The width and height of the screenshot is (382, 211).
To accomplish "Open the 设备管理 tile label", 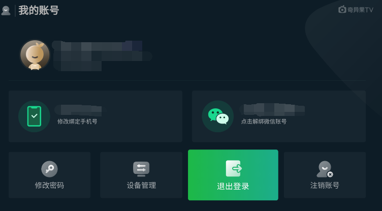I will point(141,186).
